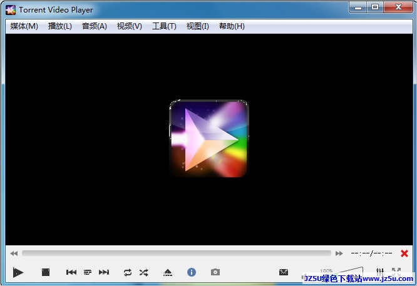417x286 pixels.
Task: Open the 帮助(H) menu
Action: click(x=232, y=26)
